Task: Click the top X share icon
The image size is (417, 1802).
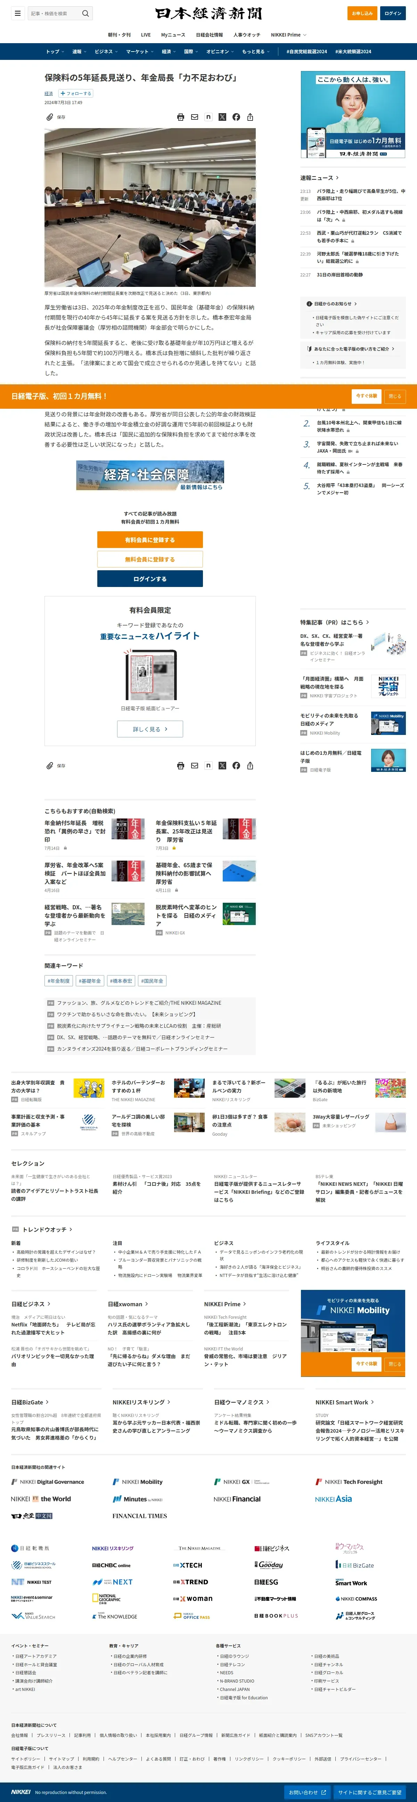Action: pyautogui.click(x=222, y=118)
